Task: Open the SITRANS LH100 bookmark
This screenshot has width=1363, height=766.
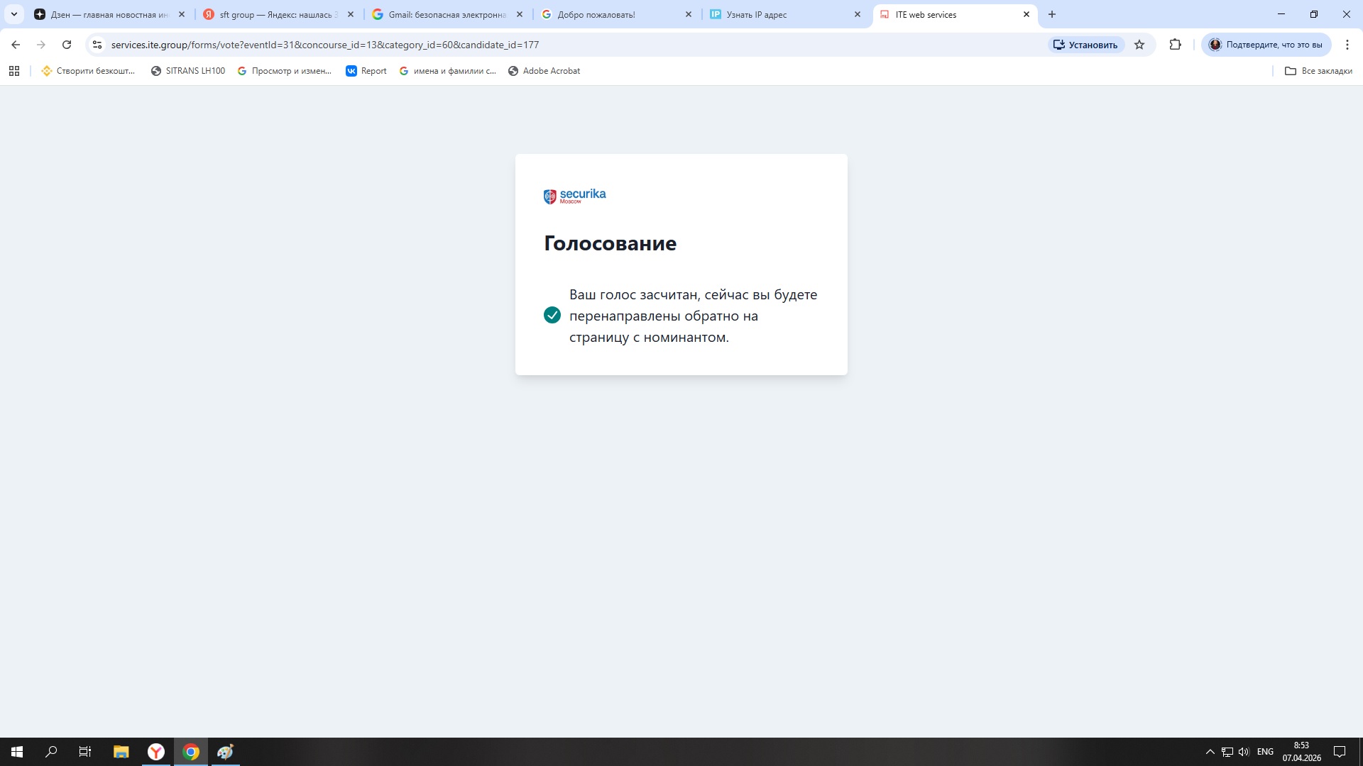Action: pos(188,71)
